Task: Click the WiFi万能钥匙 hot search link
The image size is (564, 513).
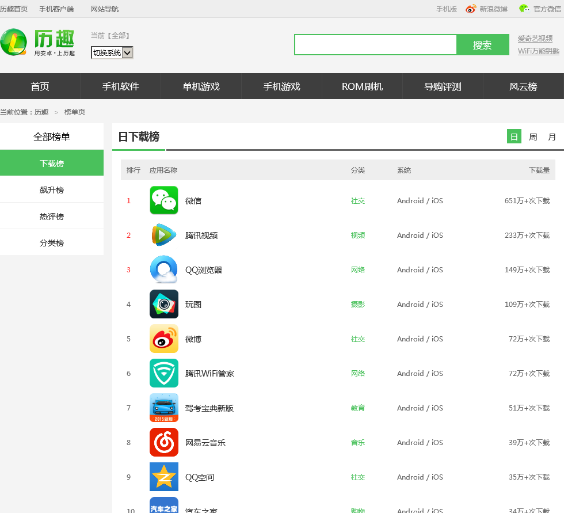Action: [539, 51]
